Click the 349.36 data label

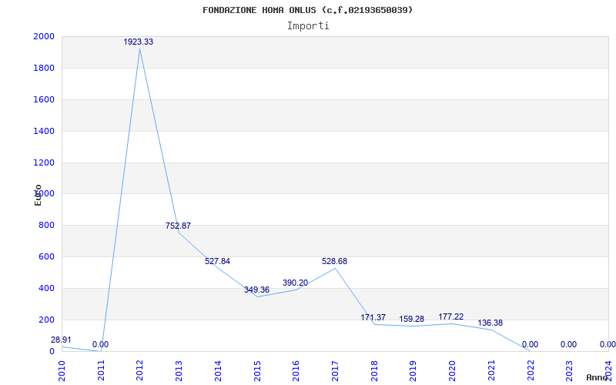click(x=256, y=290)
